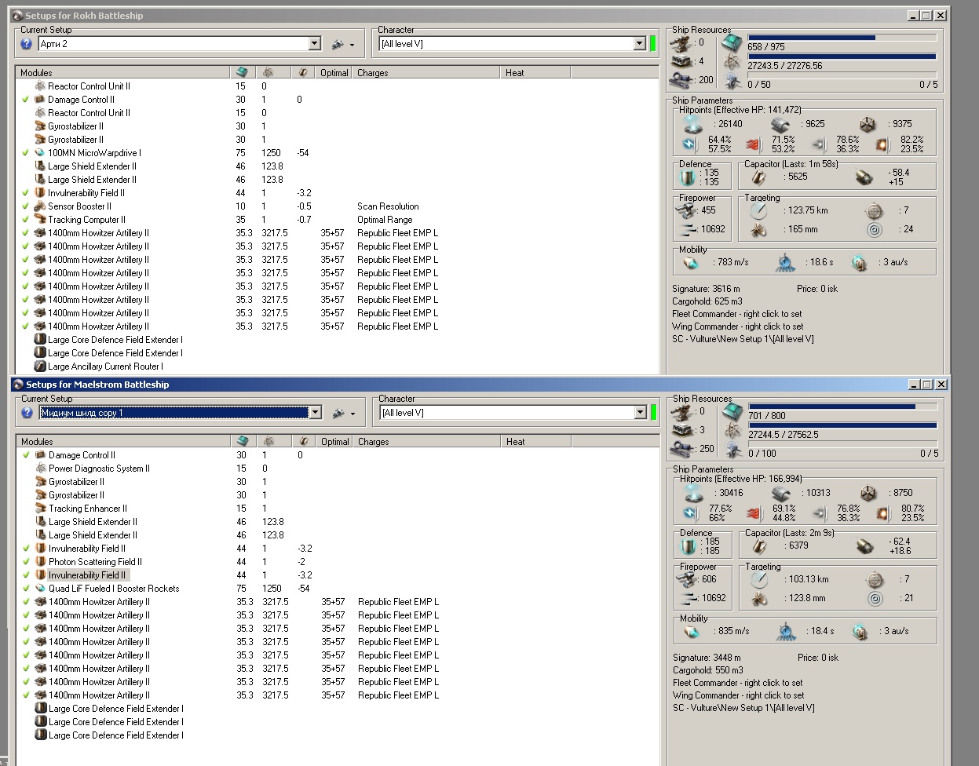
Task: Click CPU chip icon in Rokh Ship Resources
Action: (732, 42)
